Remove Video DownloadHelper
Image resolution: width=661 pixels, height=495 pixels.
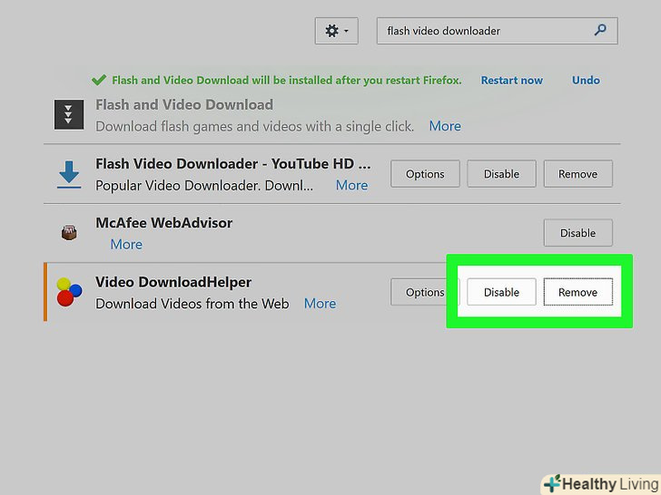pos(577,292)
